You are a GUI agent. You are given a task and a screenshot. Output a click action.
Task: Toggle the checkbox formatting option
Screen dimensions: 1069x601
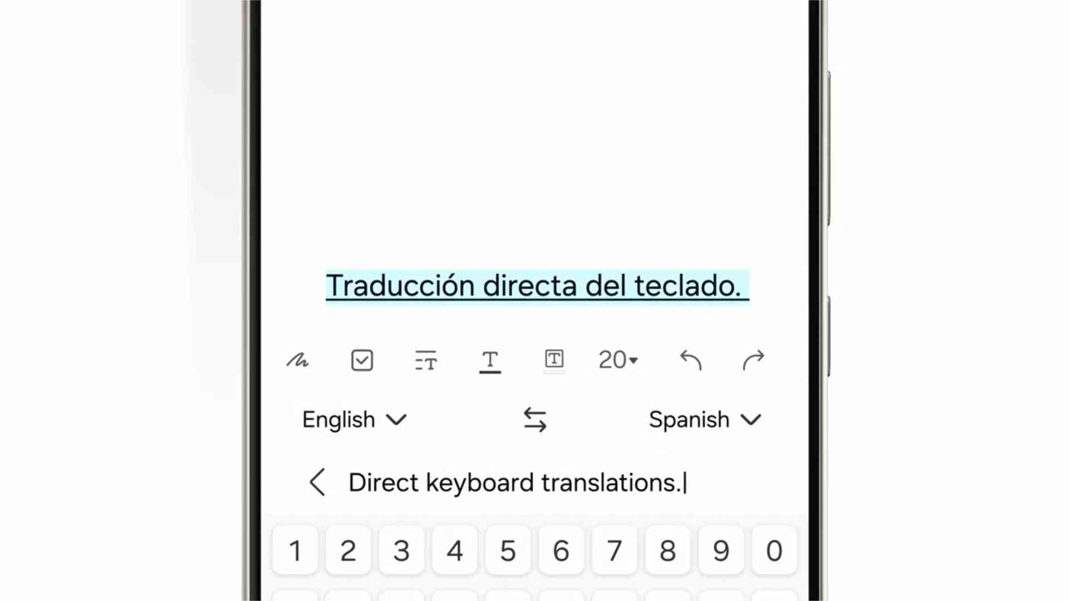click(362, 360)
